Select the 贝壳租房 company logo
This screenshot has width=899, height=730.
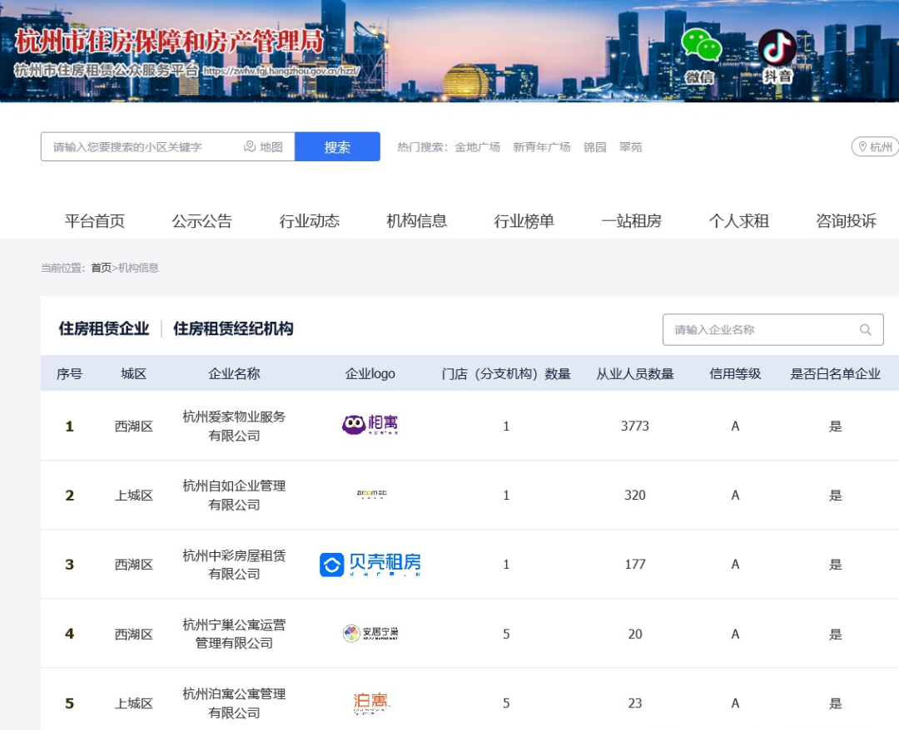tap(371, 564)
